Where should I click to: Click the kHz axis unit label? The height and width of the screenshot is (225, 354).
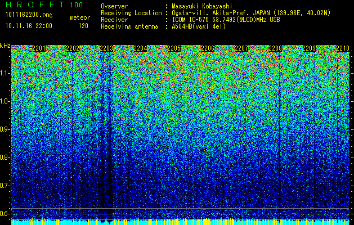click(5, 46)
